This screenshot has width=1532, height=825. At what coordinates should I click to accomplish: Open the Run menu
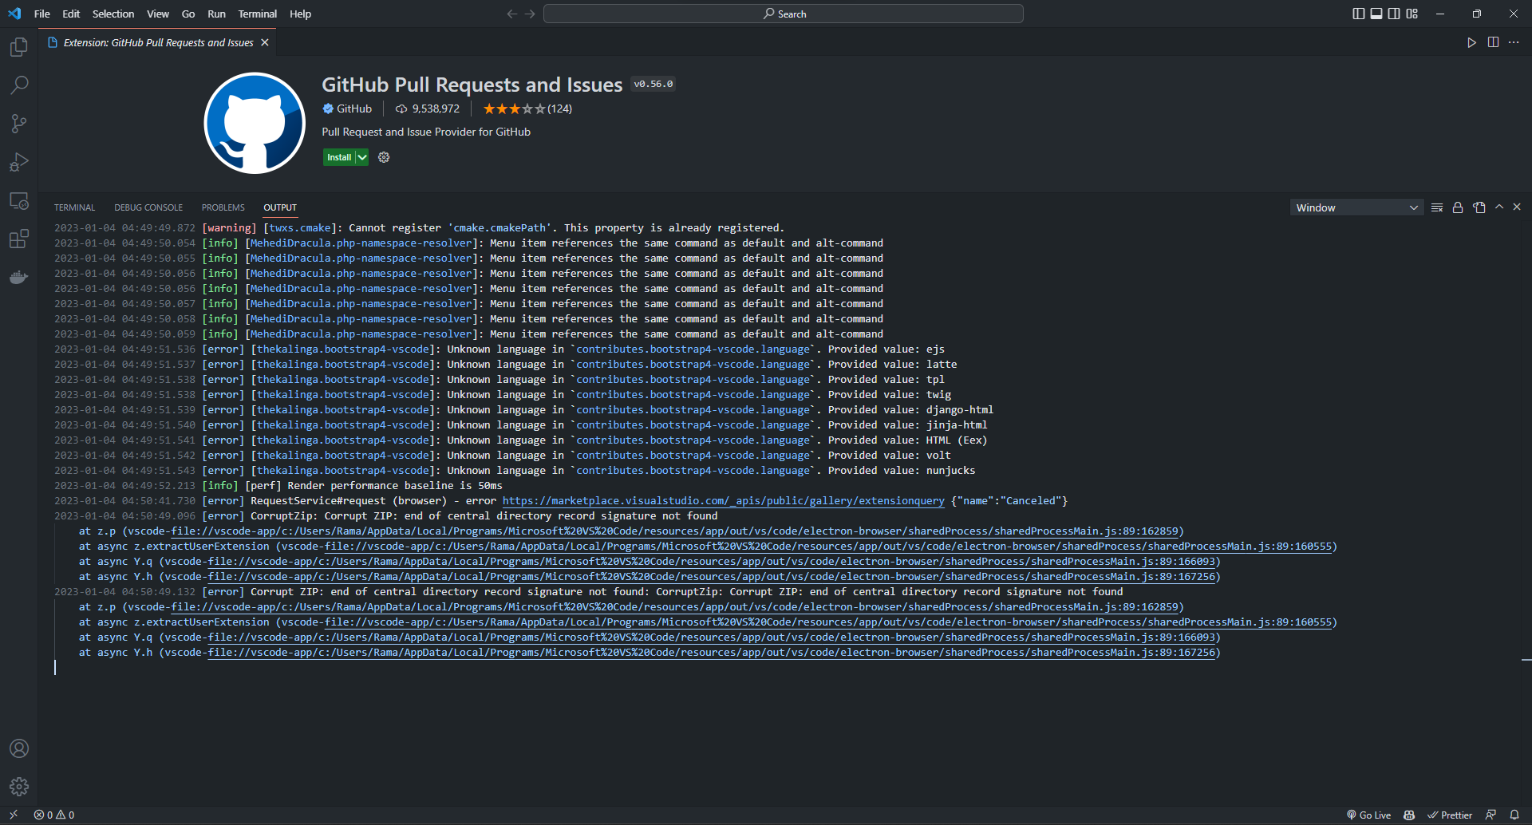tap(216, 14)
